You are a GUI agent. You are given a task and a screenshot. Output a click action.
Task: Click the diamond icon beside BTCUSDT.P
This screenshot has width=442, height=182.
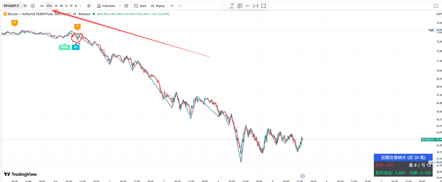[x=25, y=6]
